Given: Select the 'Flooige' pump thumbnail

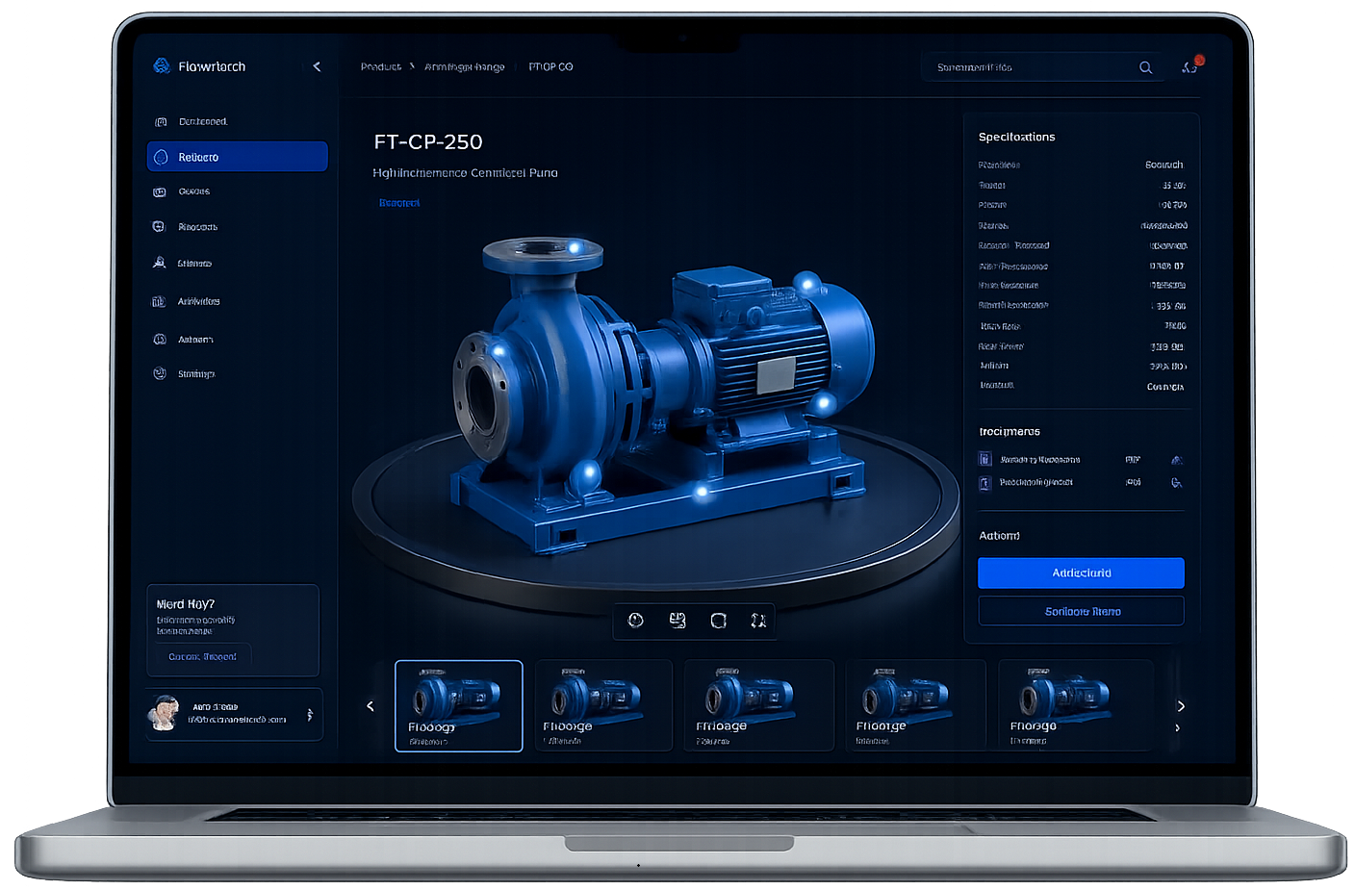Looking at the screenshot, I should tap(603, 705).
